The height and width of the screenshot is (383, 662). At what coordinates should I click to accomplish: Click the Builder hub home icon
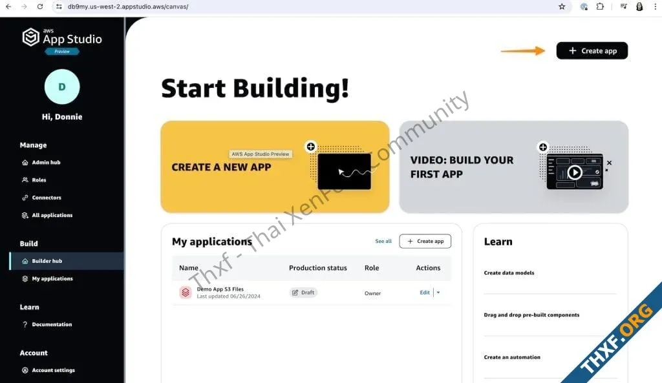[x=25, y=261]
